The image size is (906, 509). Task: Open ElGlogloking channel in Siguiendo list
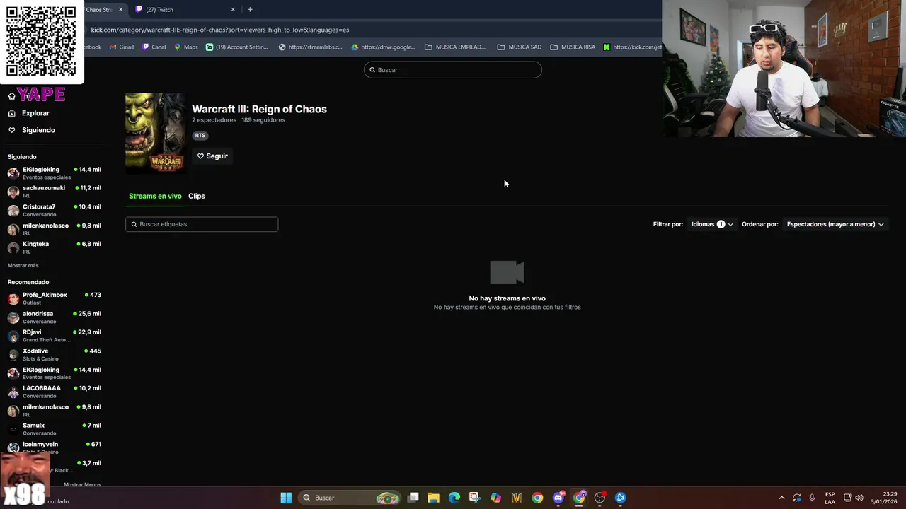click(55, 173)
